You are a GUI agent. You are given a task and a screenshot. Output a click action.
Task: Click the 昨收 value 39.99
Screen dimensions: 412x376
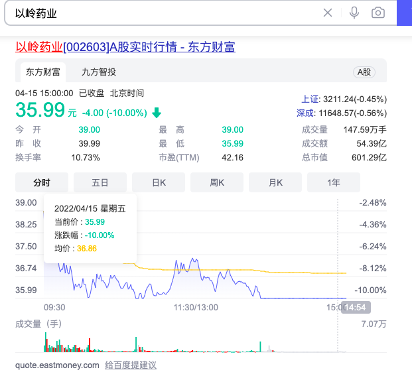coord(90,144)
